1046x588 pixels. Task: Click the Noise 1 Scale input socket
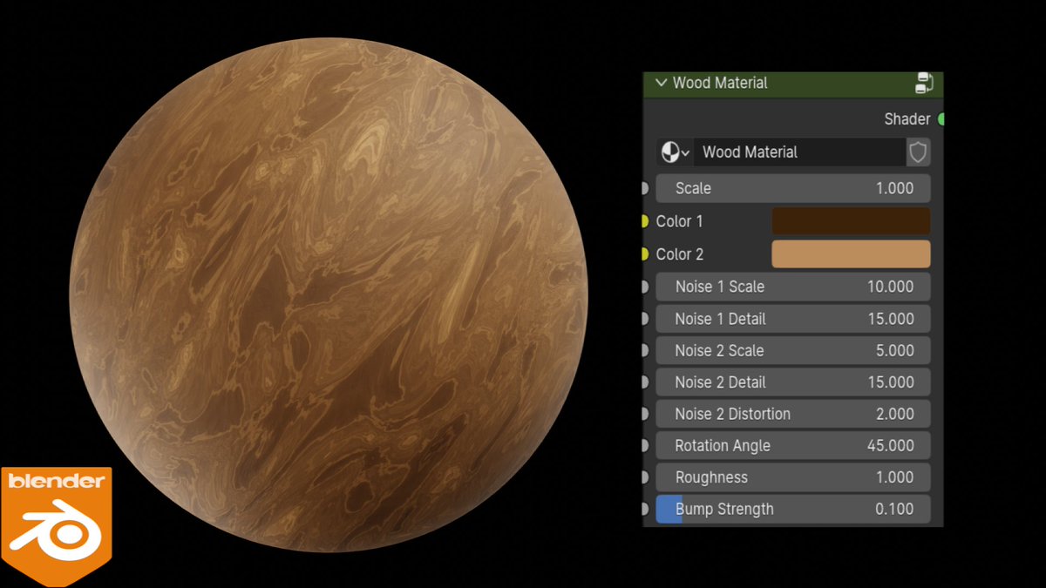pos(644,287)
